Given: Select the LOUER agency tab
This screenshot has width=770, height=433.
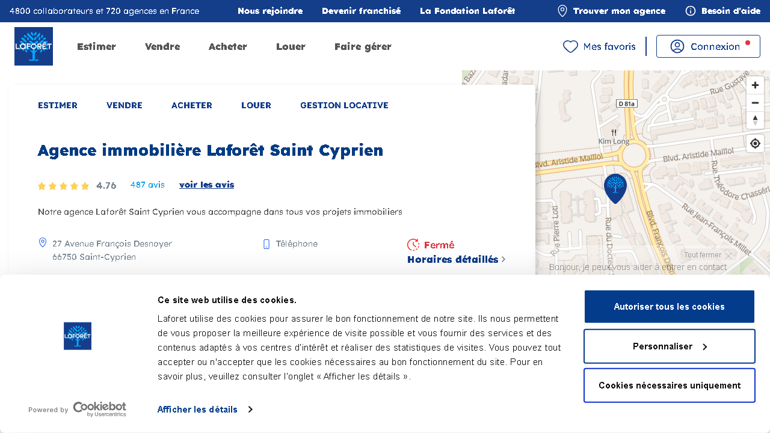Looking at the screenshot, I should click(x=256, y=105).
